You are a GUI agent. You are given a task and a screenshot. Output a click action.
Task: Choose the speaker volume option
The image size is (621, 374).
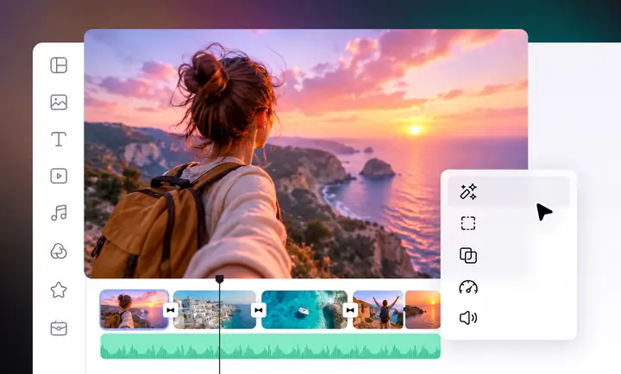pos(468,318)
